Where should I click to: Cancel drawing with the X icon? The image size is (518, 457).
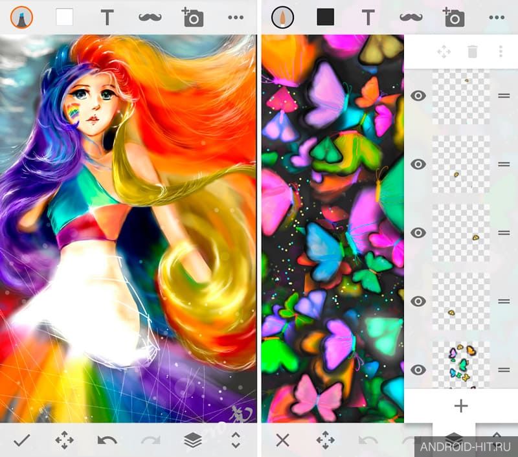click(x=283, y=440)
